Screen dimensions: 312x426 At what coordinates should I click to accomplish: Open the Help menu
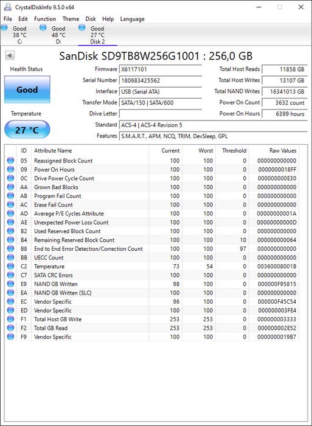pos(108,19)
